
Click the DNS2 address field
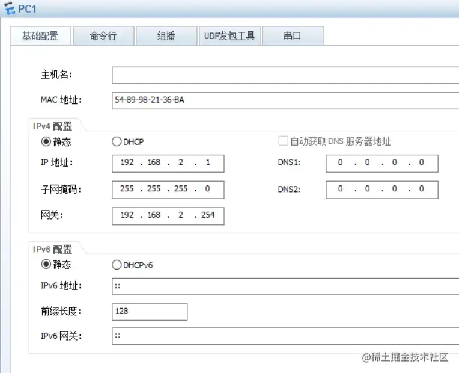click(x=382, y=190)
